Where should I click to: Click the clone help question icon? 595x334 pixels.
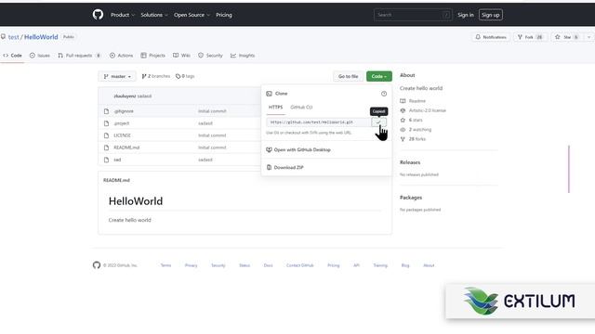click(384, 94)
